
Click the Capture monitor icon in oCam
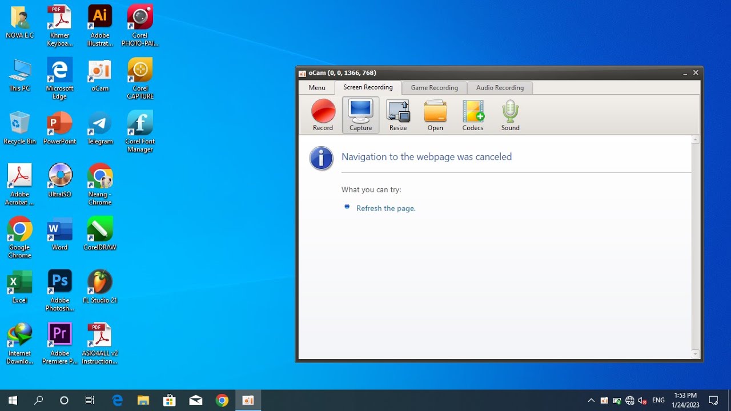click(361, 115)
